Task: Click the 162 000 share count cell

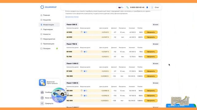Action: 70,101
